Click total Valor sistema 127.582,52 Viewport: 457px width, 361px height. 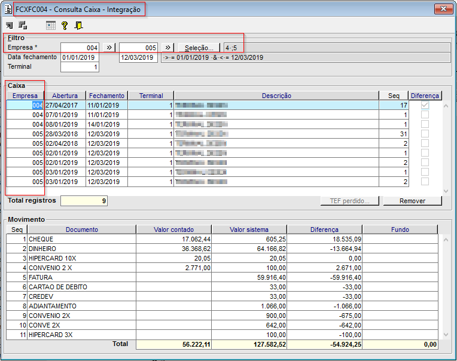pos(249,344)
